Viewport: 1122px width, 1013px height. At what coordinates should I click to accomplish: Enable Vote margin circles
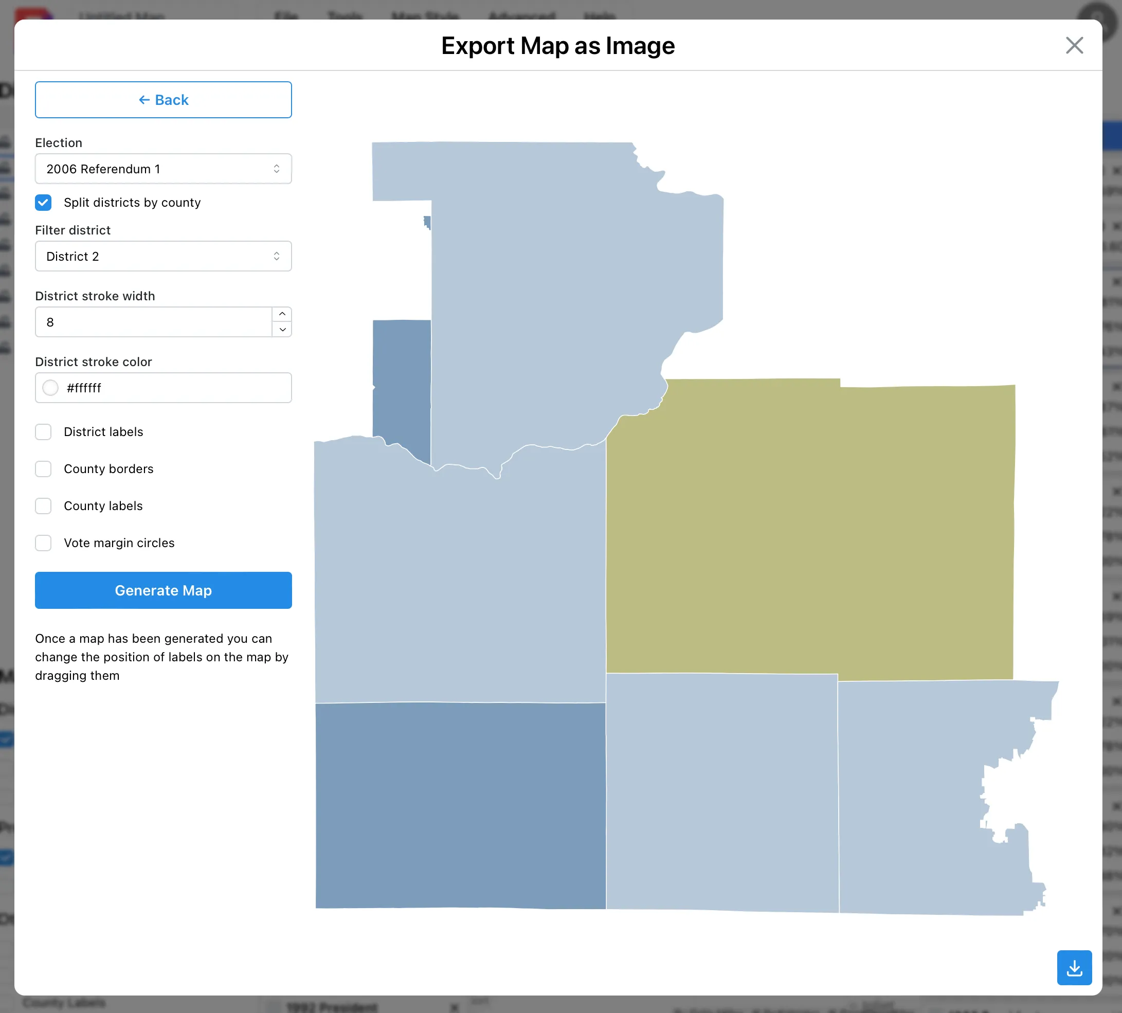pos(43,542)
